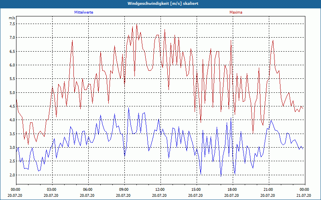Screen dimensions: 321x200
Task: Select the '2,5' y-axis tick label
Action: pos(12,161)
